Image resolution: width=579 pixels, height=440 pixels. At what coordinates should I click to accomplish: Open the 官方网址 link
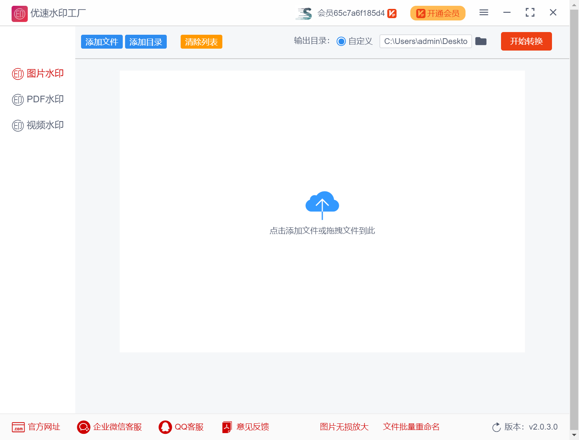point(44,427)
